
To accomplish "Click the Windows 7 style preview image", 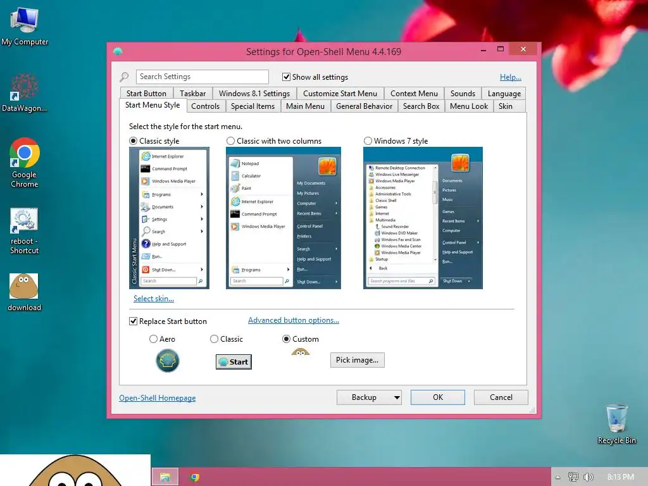I will [423, 218].
